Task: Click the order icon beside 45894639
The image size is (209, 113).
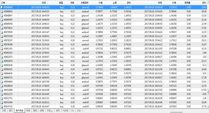Action: (2, 73)
